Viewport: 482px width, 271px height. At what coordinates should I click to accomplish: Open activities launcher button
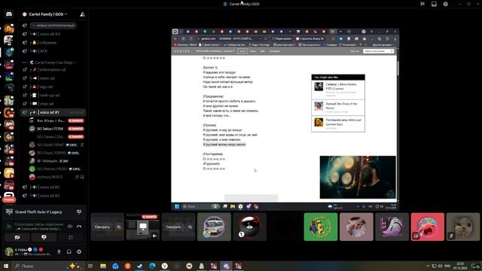click(x=71, y=238)
